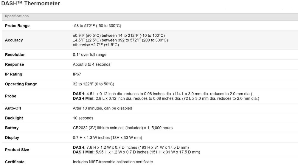
Task: Click the ±0.9°F accuracy line
Action: [119, 35]
